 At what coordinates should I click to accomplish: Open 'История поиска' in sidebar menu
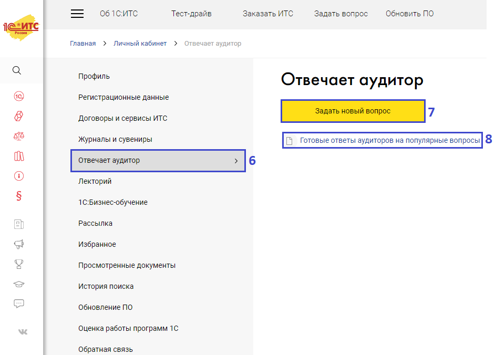(106, 286)
